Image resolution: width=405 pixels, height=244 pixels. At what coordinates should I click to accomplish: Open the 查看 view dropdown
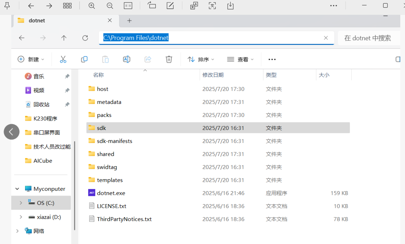point(240,59)
